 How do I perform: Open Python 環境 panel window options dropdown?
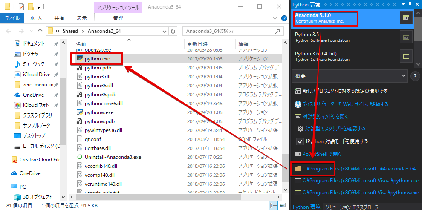403,4
